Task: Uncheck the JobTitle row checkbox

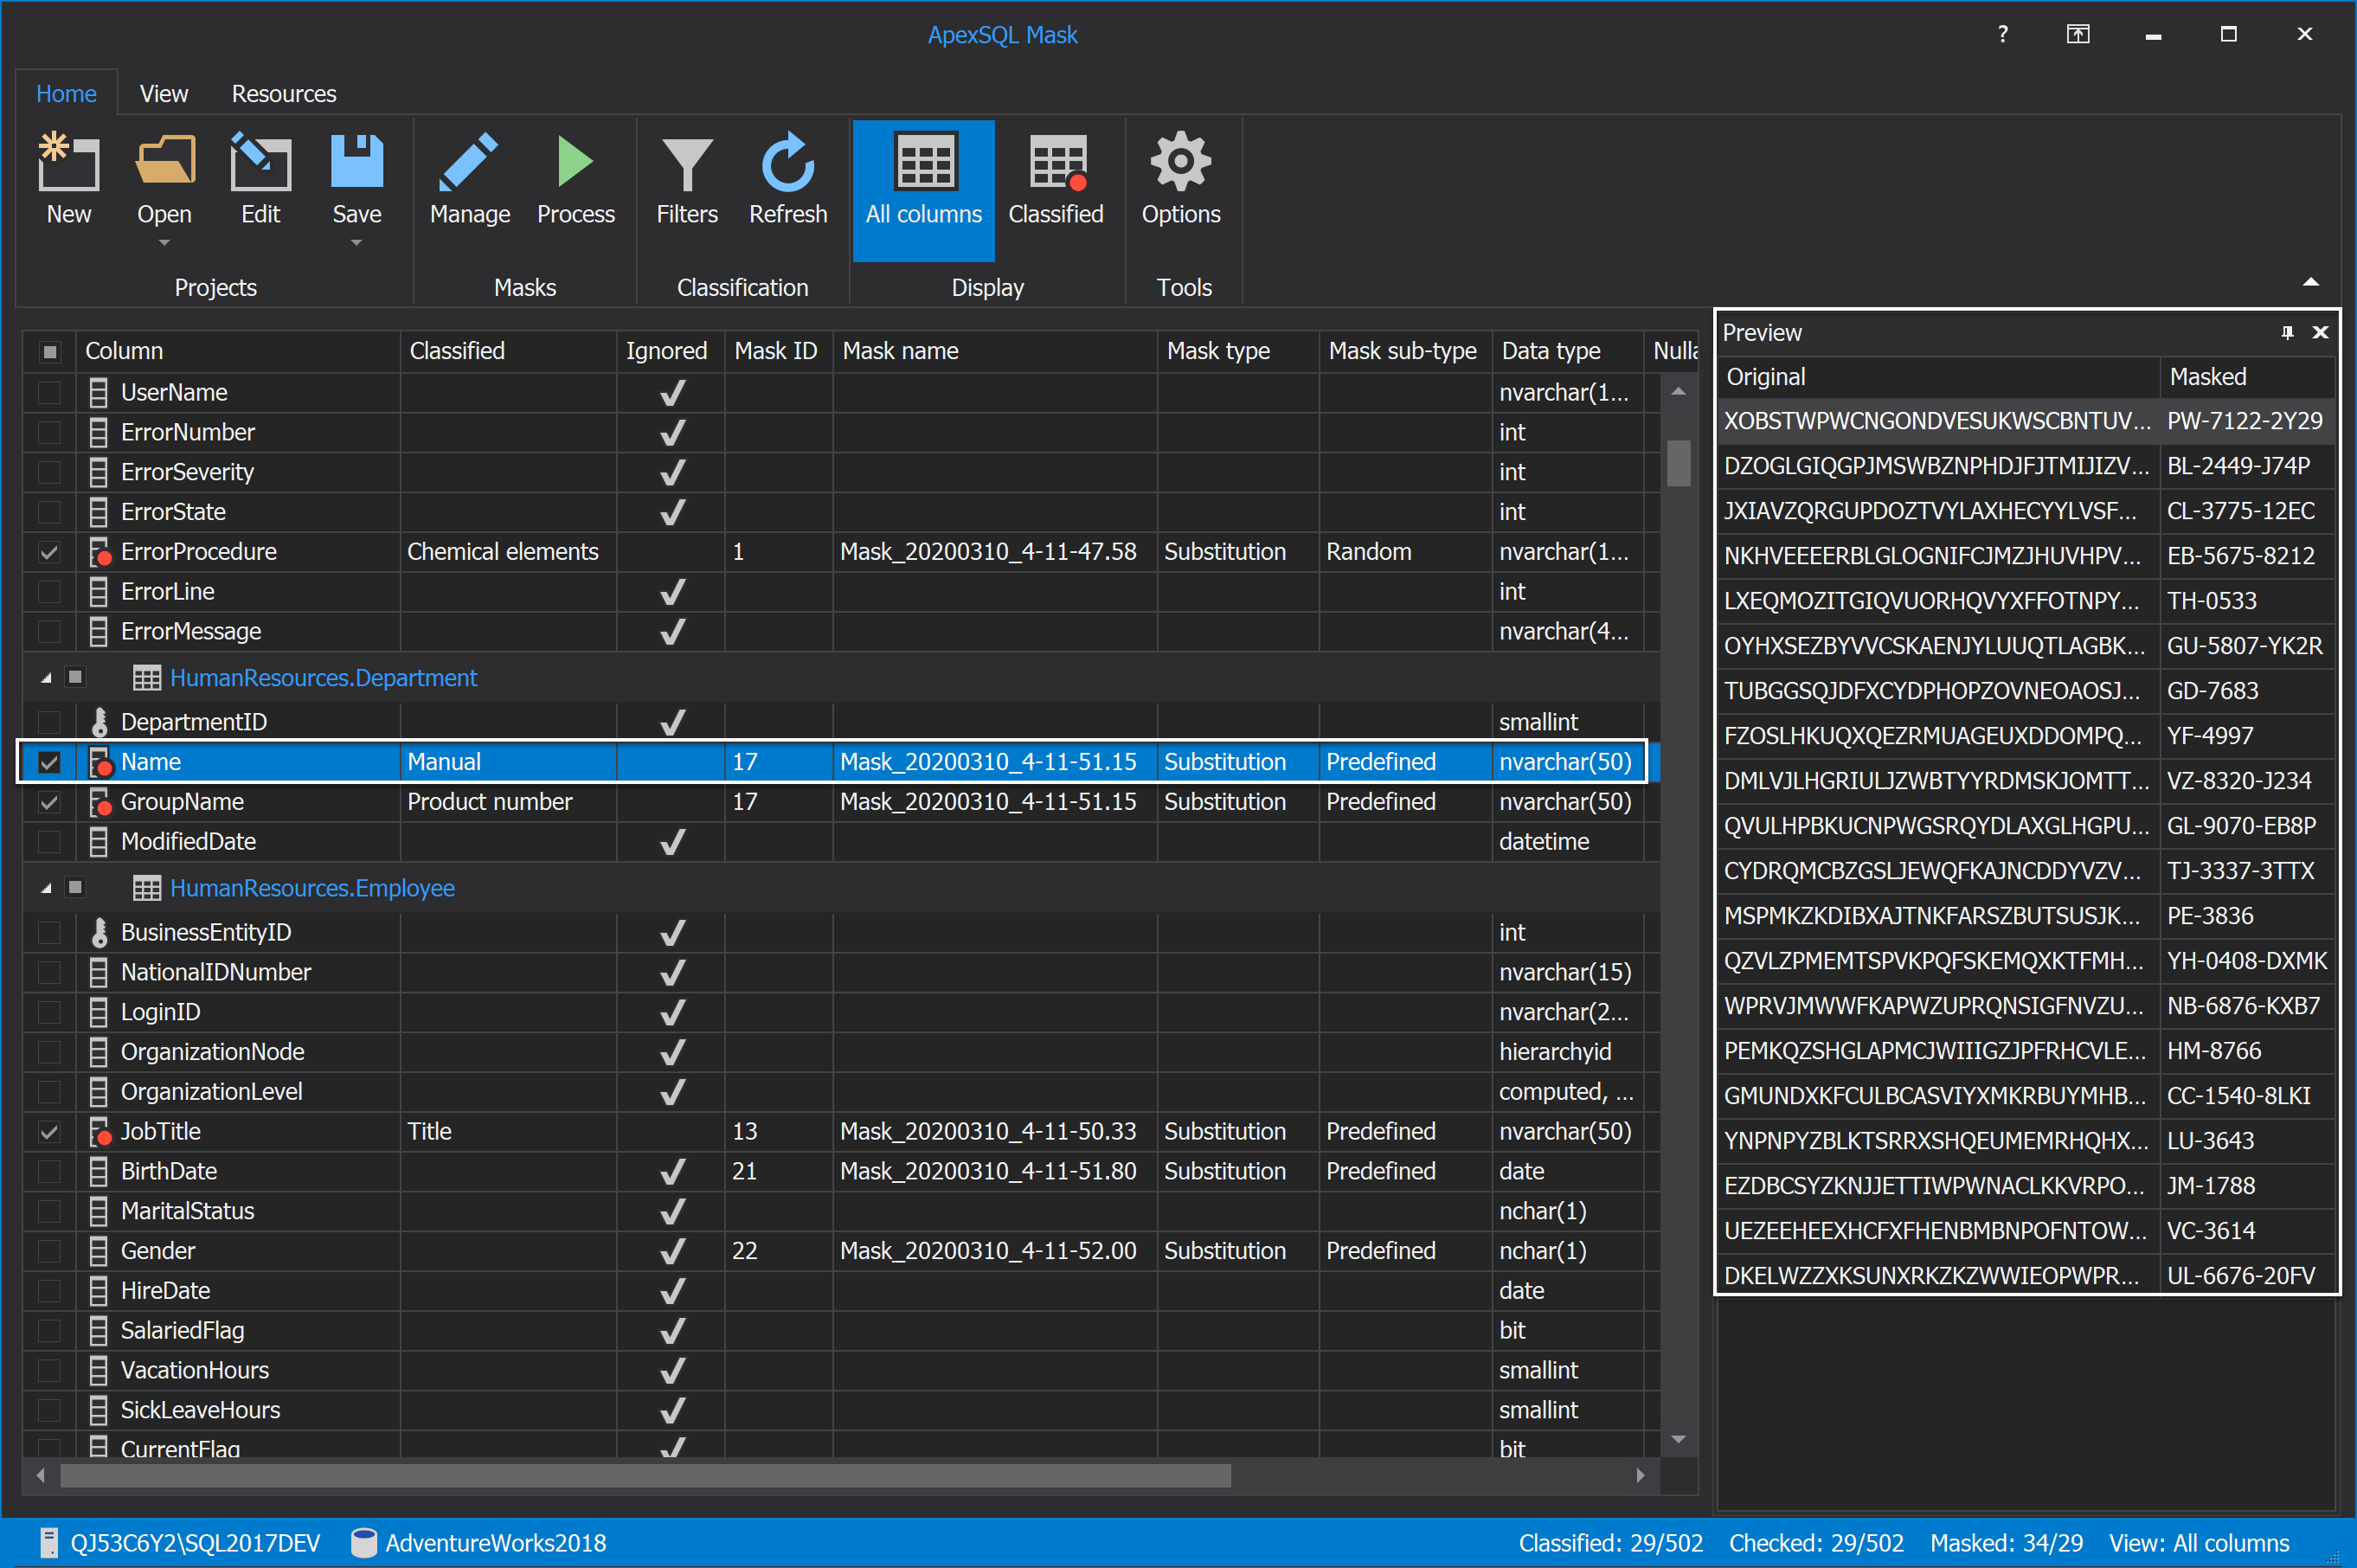Action: (x=49, y=1131)
